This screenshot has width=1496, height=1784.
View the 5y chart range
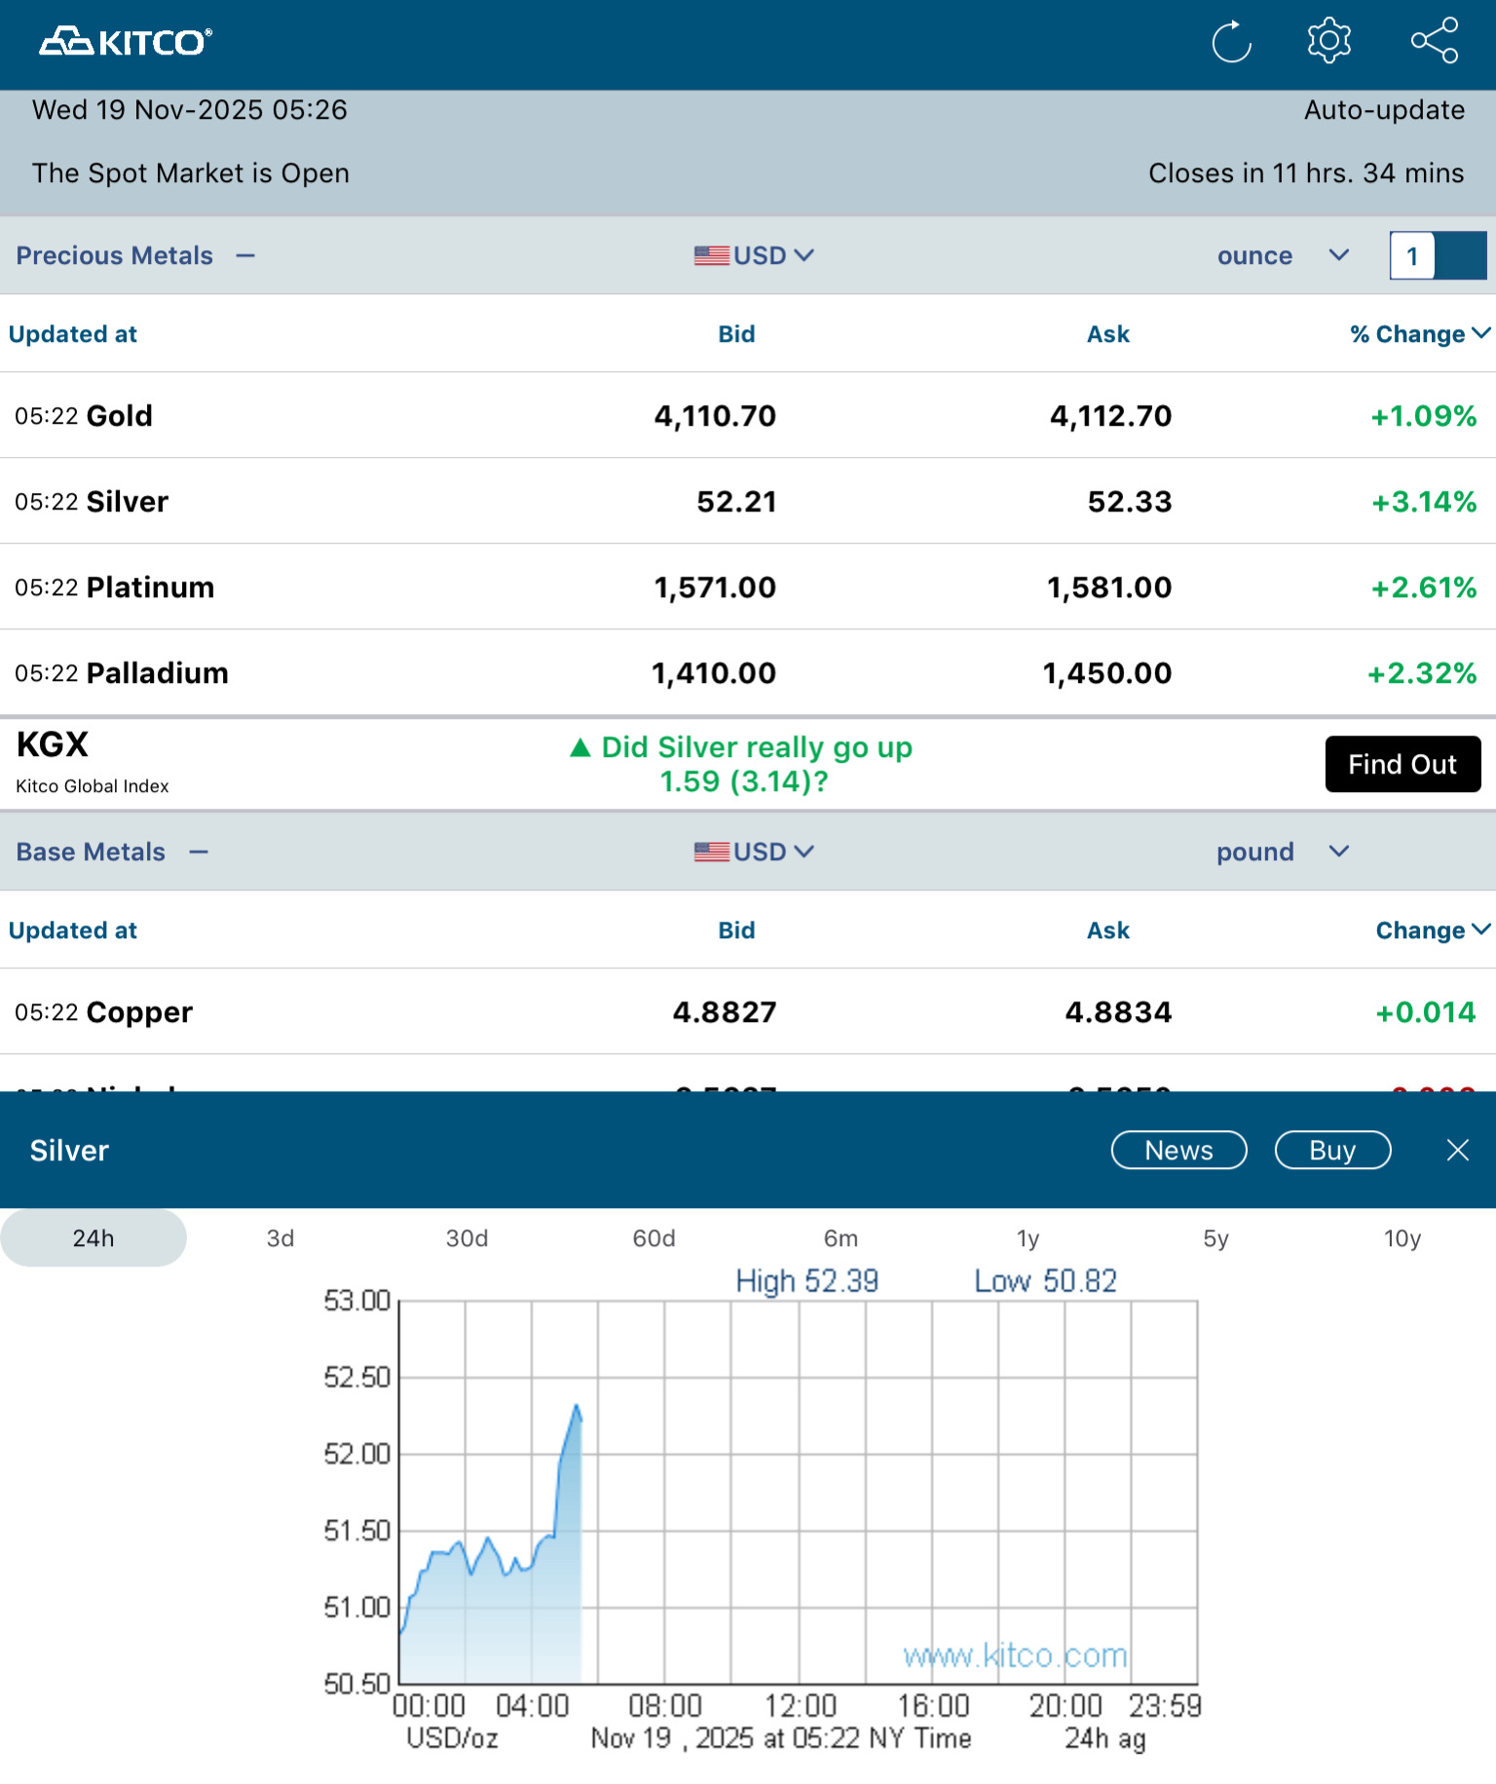1215,1237
